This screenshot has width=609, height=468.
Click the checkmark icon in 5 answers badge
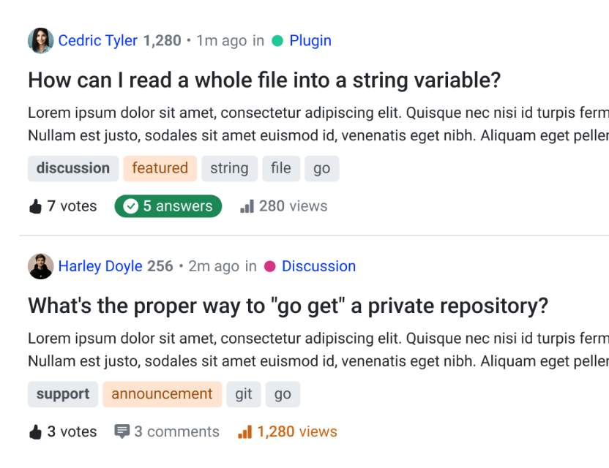(x=130, y=207)
